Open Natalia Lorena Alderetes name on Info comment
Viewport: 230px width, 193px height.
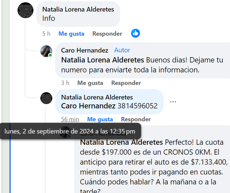(x=78, y=9)
